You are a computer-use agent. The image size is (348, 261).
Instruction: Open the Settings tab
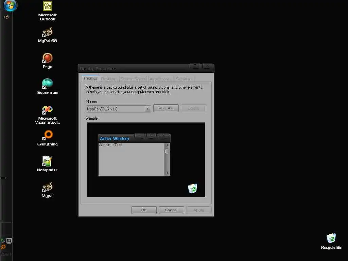tap(184, 79)
